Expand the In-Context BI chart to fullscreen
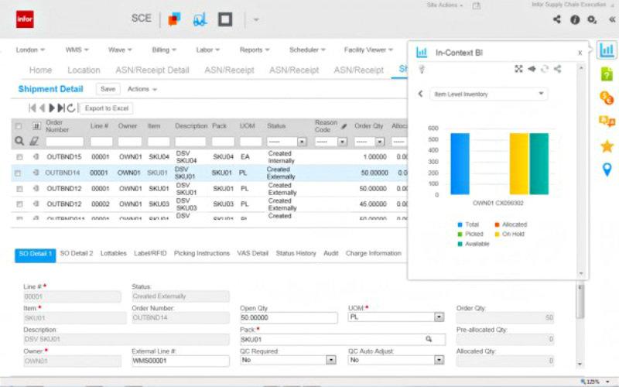The image size is (619, 387). 519,69
